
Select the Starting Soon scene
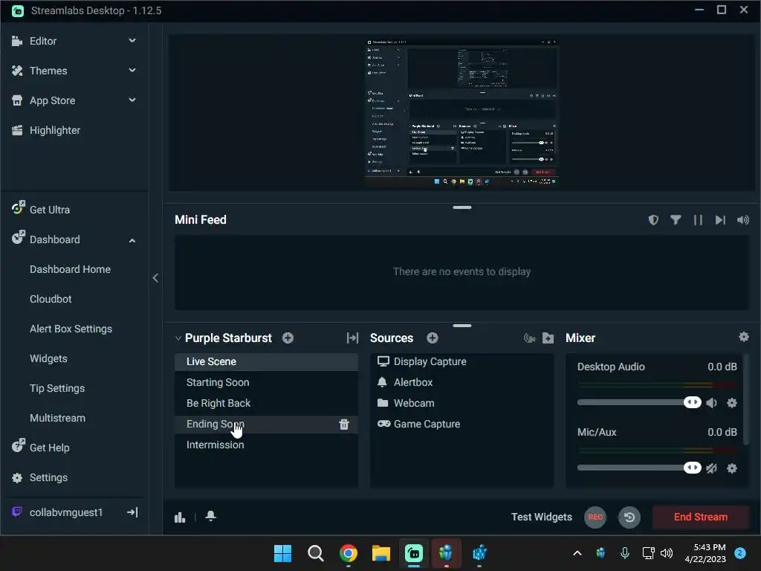tap(266, 383)
